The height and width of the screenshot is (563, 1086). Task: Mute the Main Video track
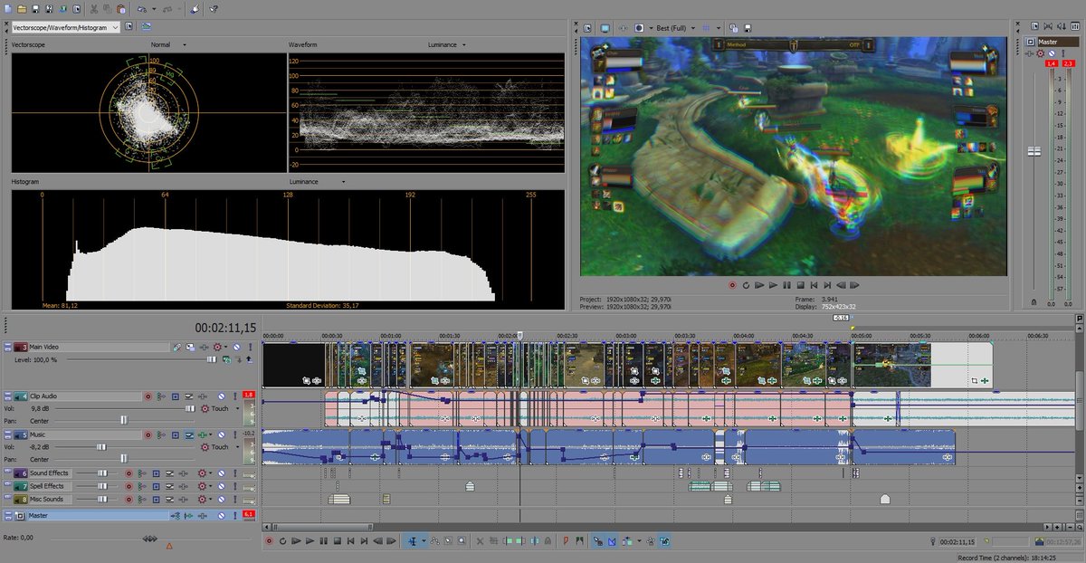236,348
